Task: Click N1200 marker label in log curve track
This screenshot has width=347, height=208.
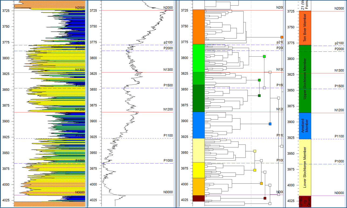Action: click(168, 110)
